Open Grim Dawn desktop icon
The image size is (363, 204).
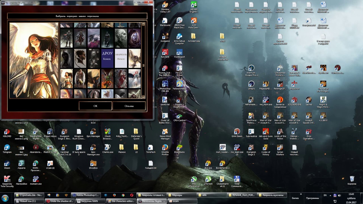(237, 133)
